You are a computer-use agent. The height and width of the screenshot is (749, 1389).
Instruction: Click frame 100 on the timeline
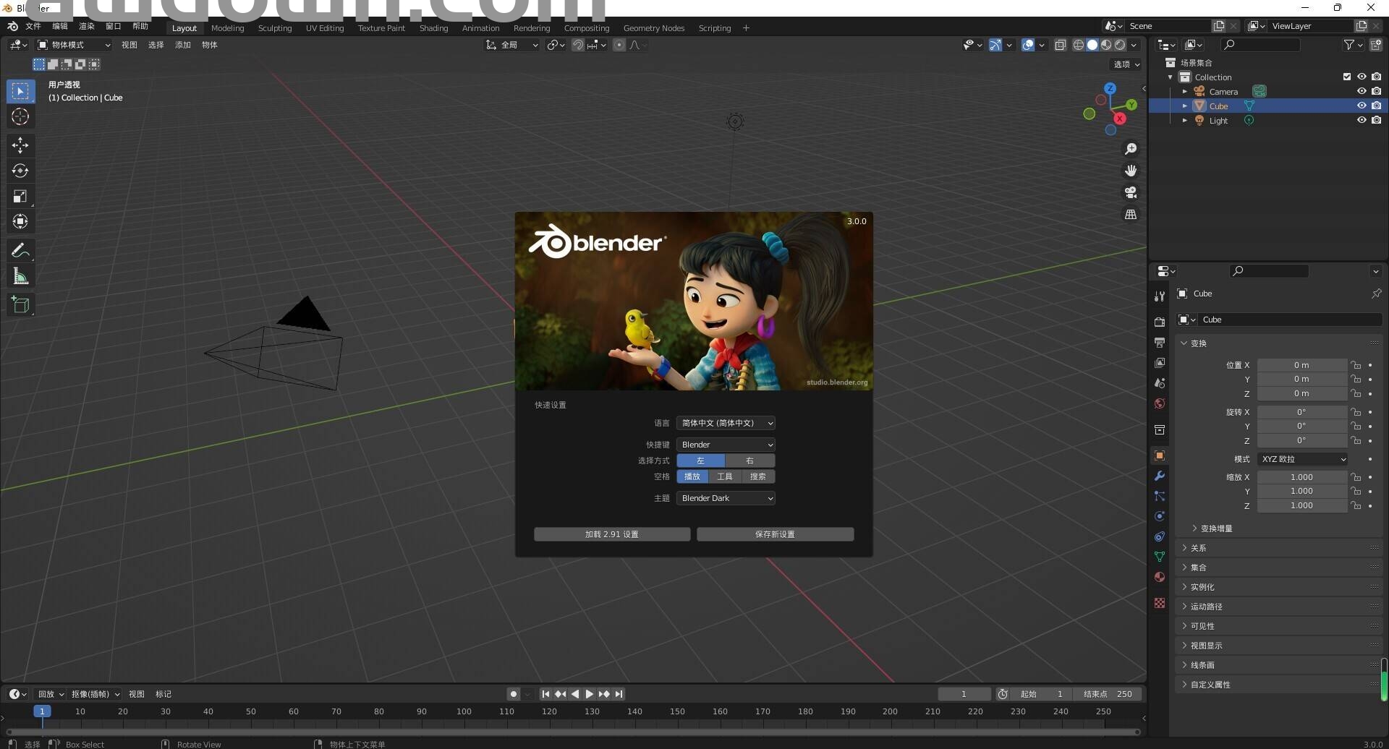[464, 712]
